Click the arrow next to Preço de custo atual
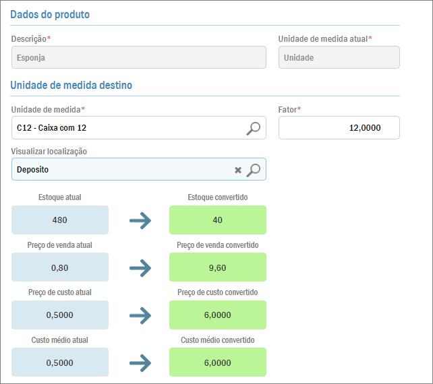The width and height of the screenshot is (433, 384). point(140,315)
